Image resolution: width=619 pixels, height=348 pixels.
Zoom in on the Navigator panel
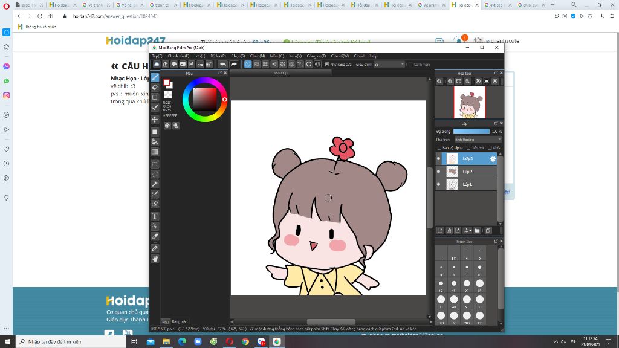[x=450, y=82]
